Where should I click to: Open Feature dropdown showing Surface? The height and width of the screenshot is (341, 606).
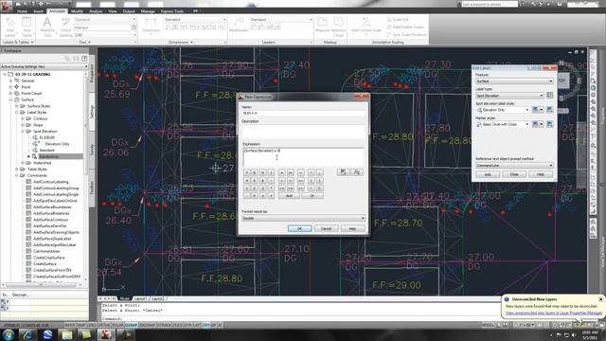tap(514, 81)
